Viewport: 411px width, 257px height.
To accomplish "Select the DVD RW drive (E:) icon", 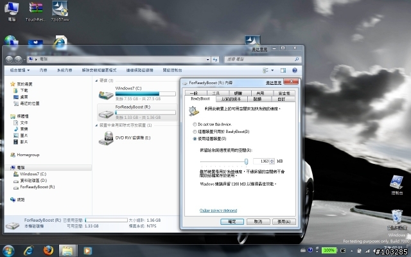I will pos(106,138).
